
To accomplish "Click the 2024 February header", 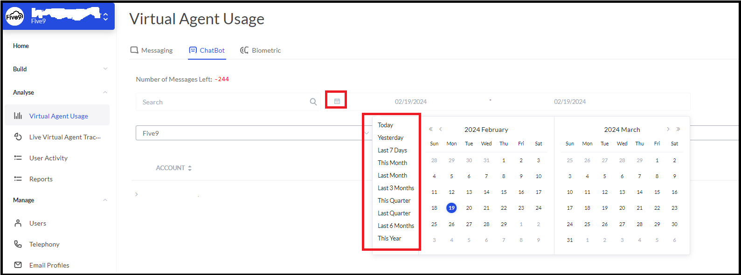I will pos(486,130).
